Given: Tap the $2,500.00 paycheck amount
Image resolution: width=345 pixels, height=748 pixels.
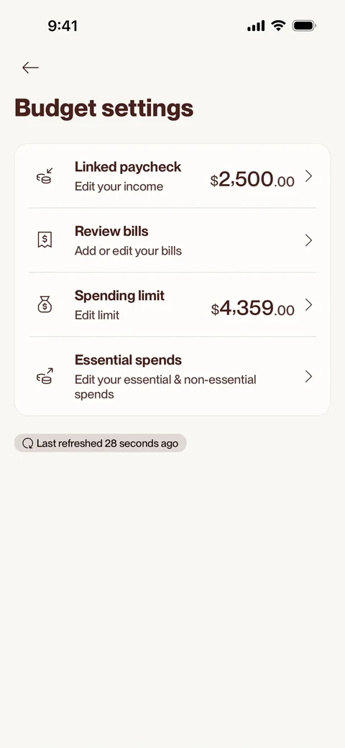Looking at the screenshot, I should (x=252, y=180).
